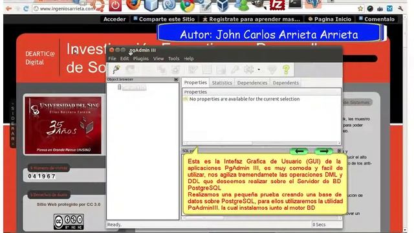Click the Universidad del Sinú banner image
Image resolution: width=414 pixels, height=233 pixels.
click(63, 125)
